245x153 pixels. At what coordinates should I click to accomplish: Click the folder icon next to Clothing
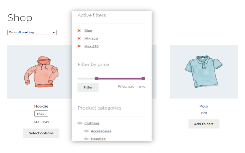(x=80, y=123)
